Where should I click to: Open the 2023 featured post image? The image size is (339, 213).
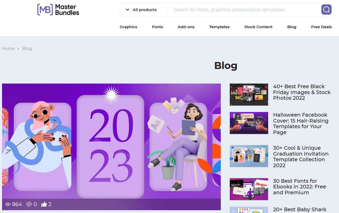pos(111,141)
